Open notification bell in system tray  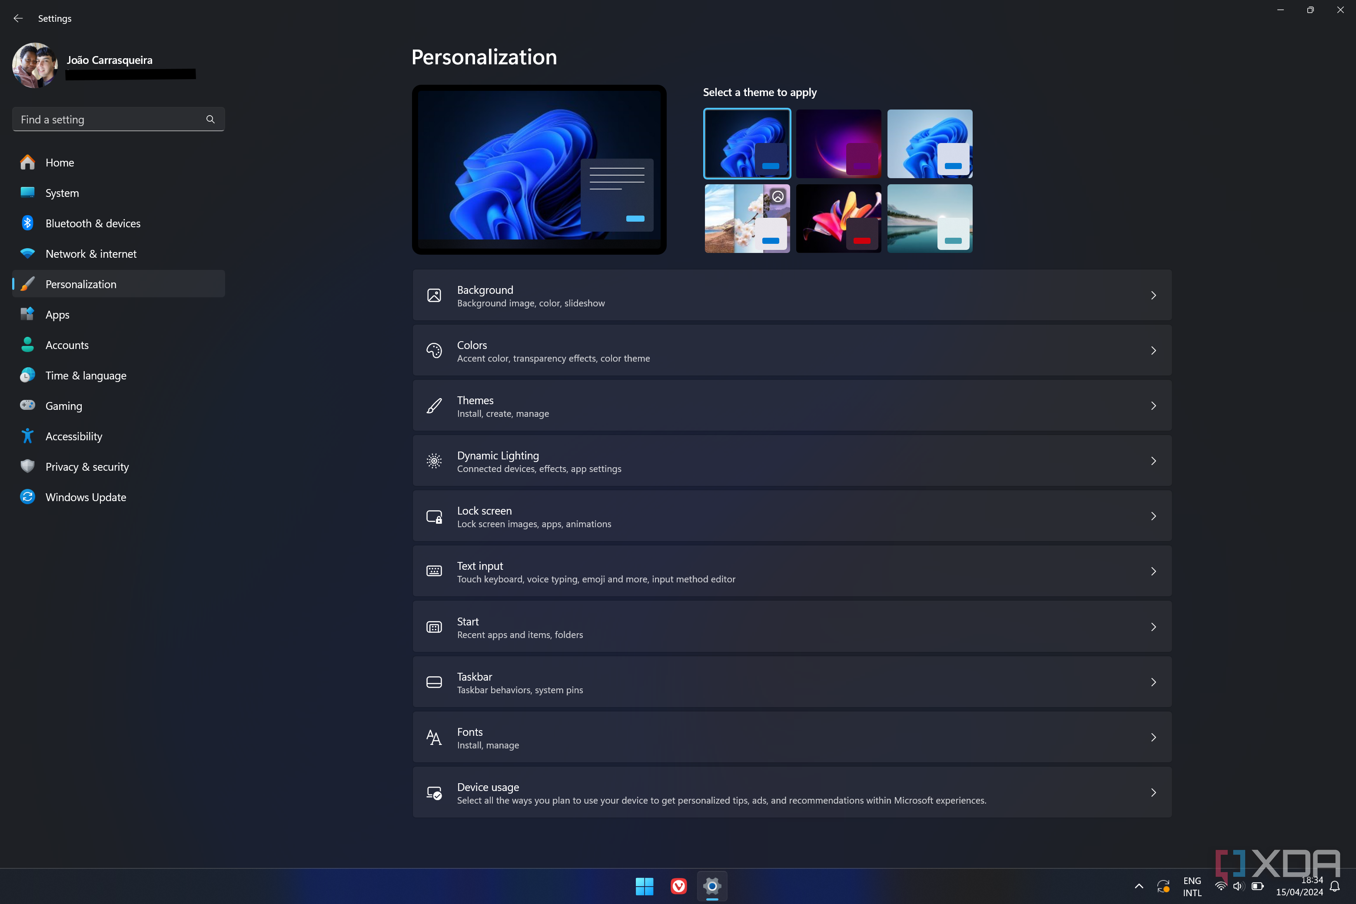coord(1335,886)
